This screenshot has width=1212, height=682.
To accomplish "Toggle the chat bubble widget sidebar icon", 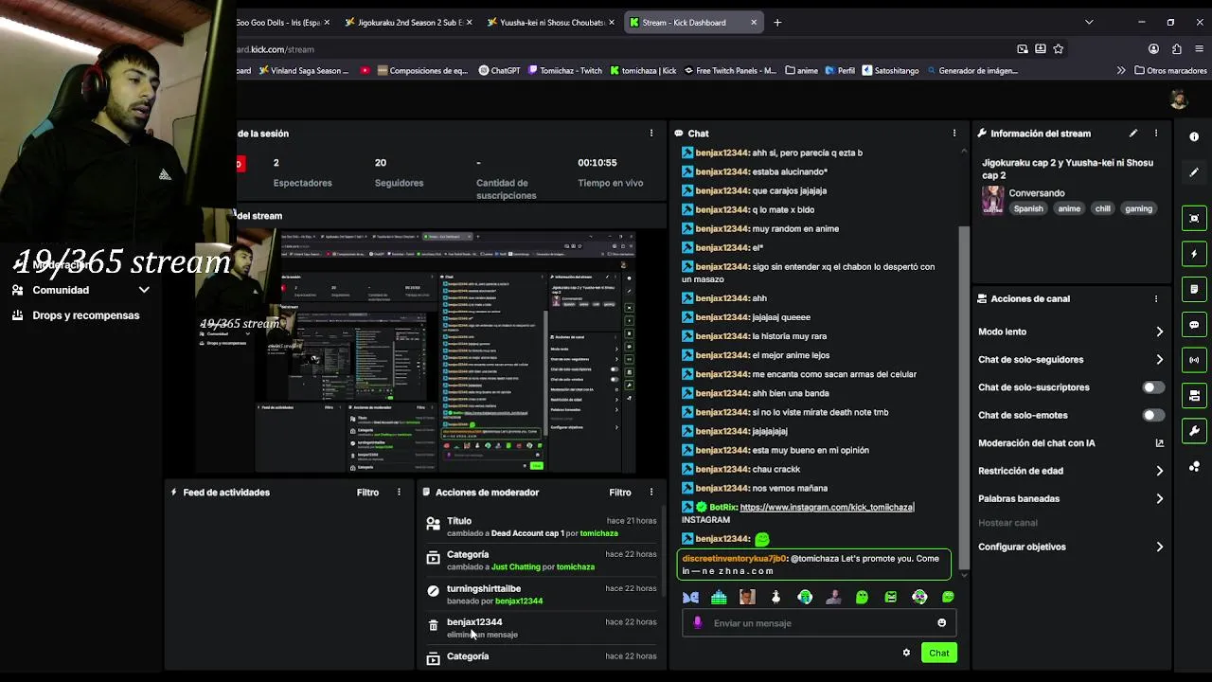I will 1194,324.
